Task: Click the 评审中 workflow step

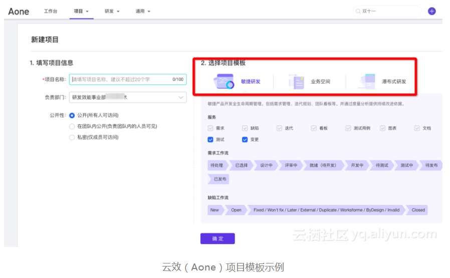Action: [x=291, y=165]
